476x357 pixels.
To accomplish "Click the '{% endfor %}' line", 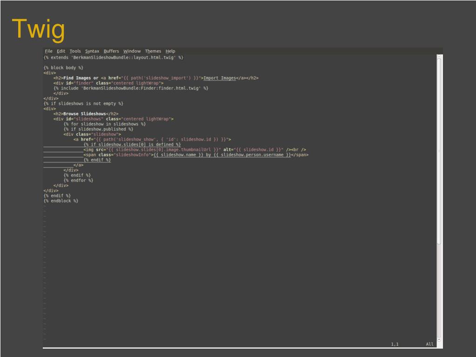I will (x=78, y=180).
